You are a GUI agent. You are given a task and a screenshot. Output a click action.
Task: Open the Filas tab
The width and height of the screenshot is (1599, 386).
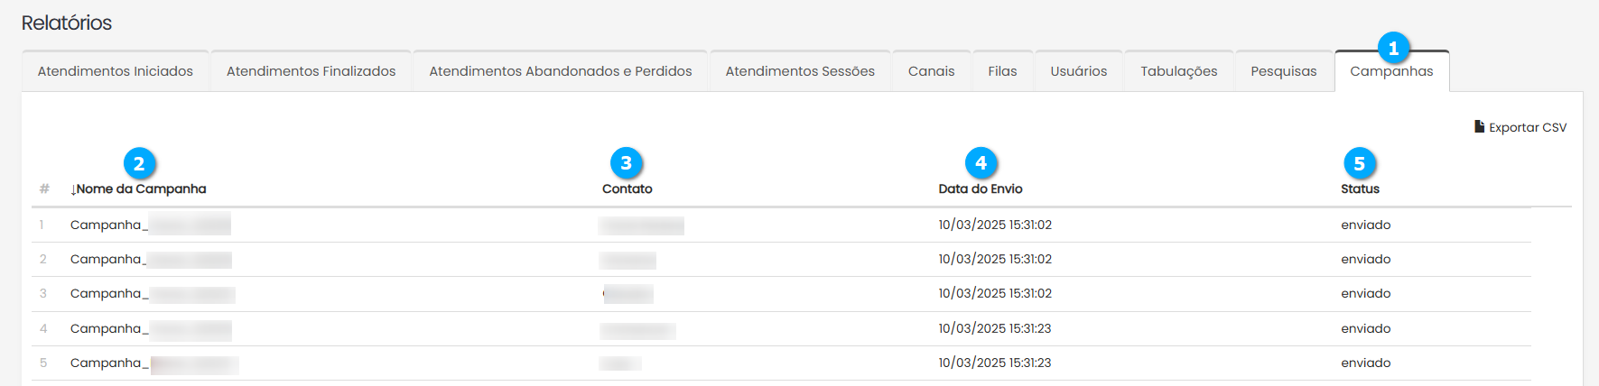1002,71
